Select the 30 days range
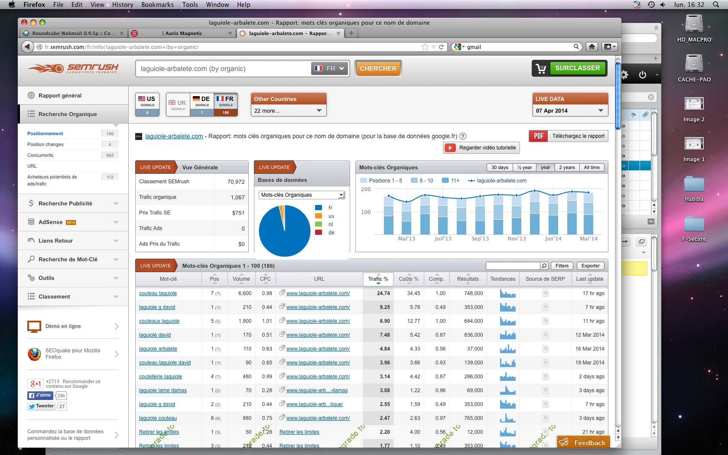Image resolution: width=728 pixels, height=455 pixels. point(500,167)
